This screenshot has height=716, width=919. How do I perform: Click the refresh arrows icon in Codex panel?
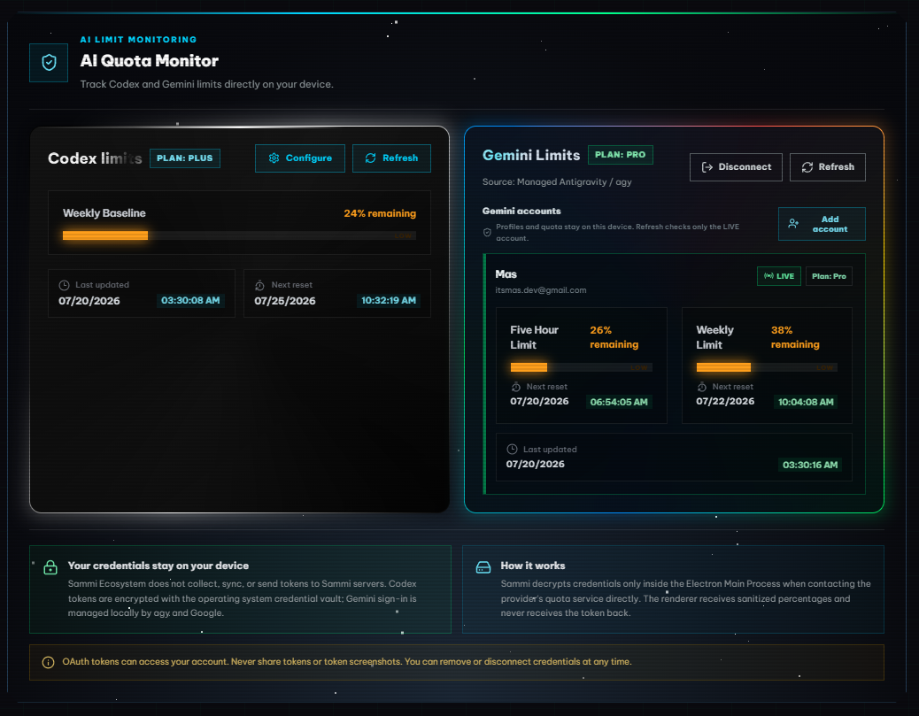coord(370,158)
